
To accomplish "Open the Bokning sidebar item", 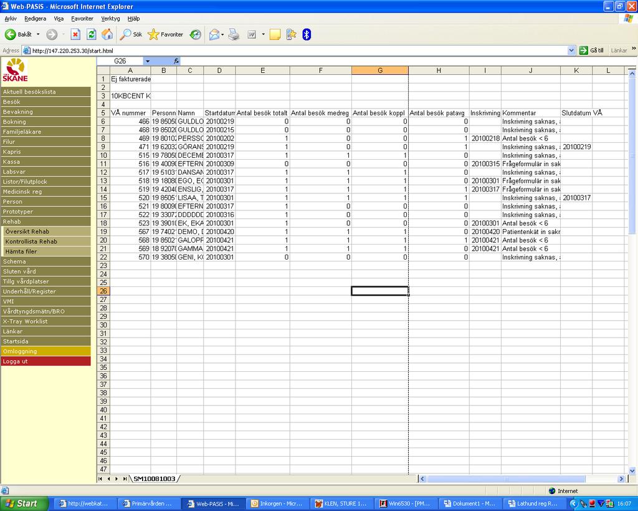I will [45, 122].
